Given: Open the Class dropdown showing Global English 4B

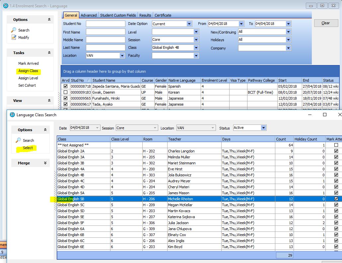Looking at the screenshot, I should click(196, 48).
